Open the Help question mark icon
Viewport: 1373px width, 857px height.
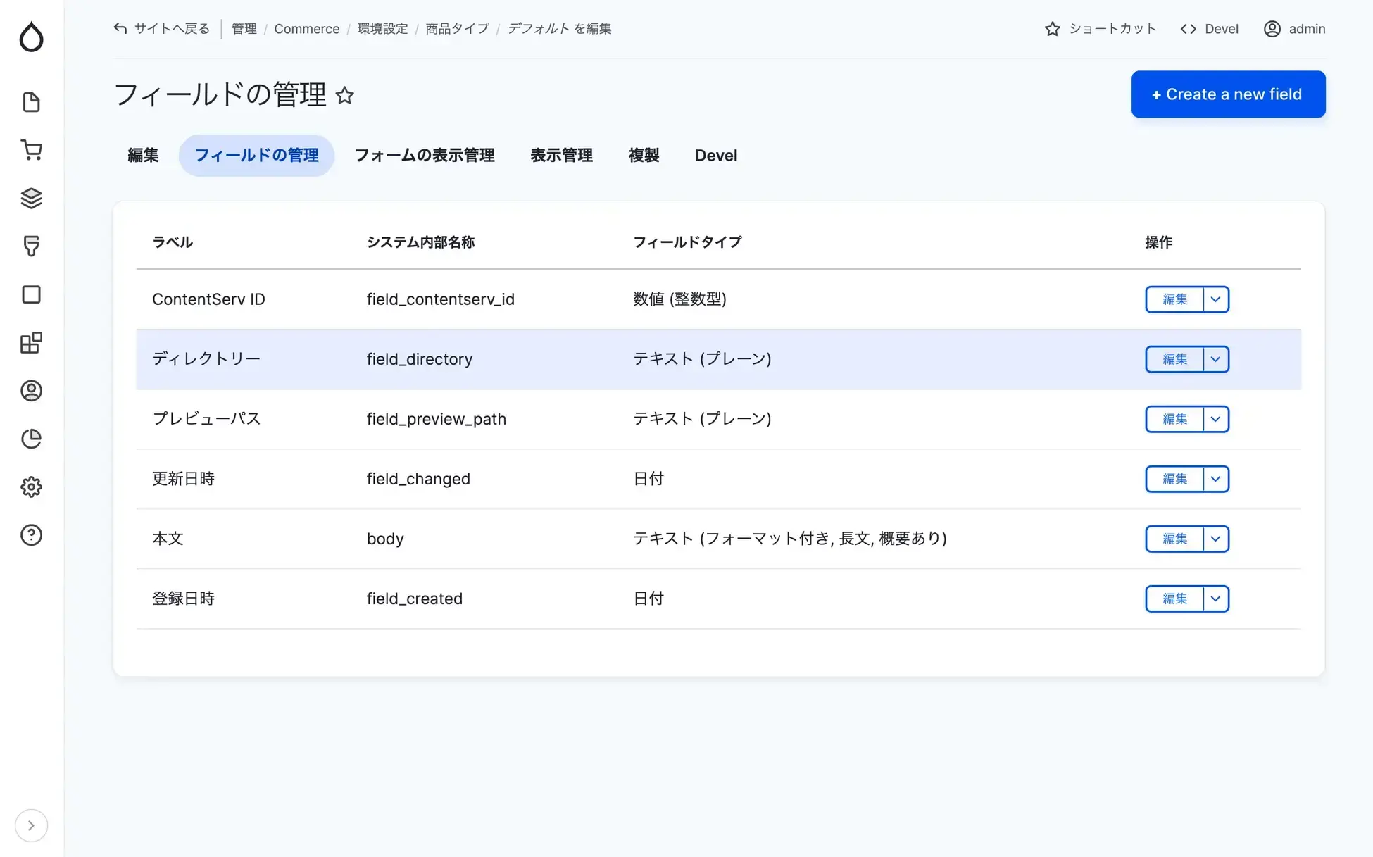pos(31,535)
